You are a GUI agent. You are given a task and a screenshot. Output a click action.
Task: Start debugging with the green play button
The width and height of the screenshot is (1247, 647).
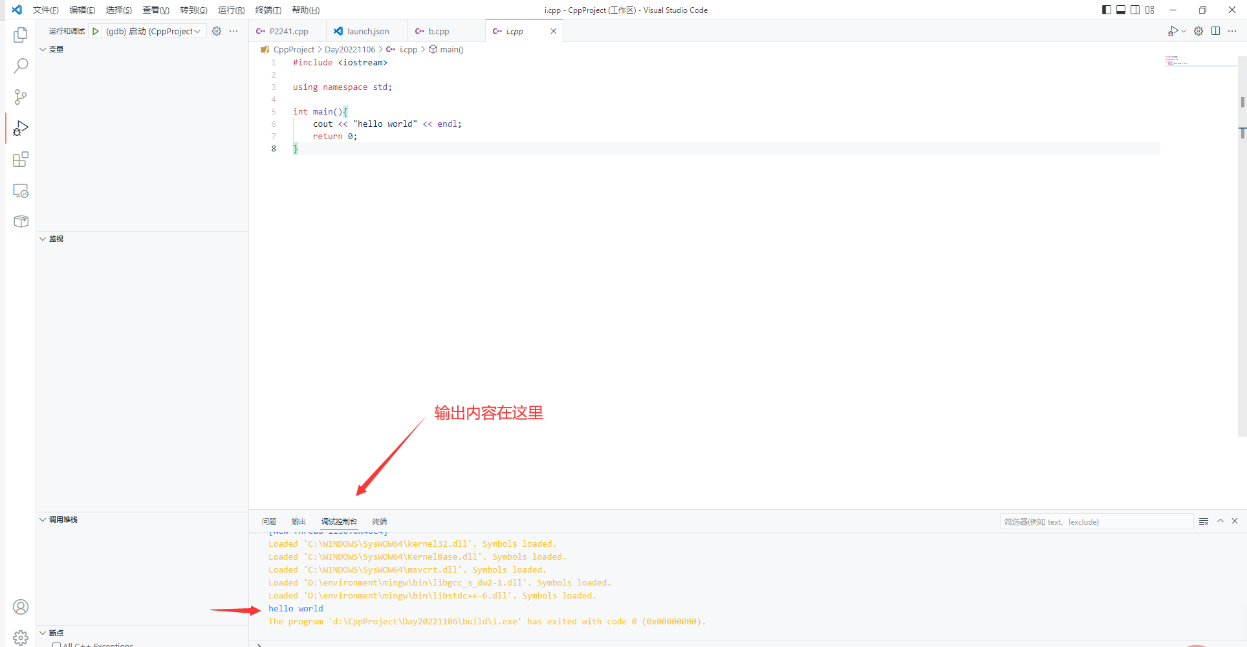(96, 31)
